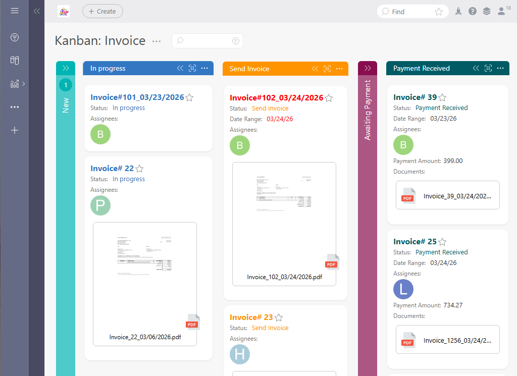
Task: Click the layers stack icon in header
Action: pyautogui.click(x=487, y=12)
